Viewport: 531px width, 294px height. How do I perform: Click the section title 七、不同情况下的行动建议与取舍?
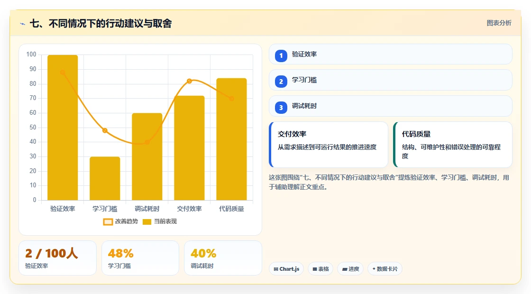point(101,23)
